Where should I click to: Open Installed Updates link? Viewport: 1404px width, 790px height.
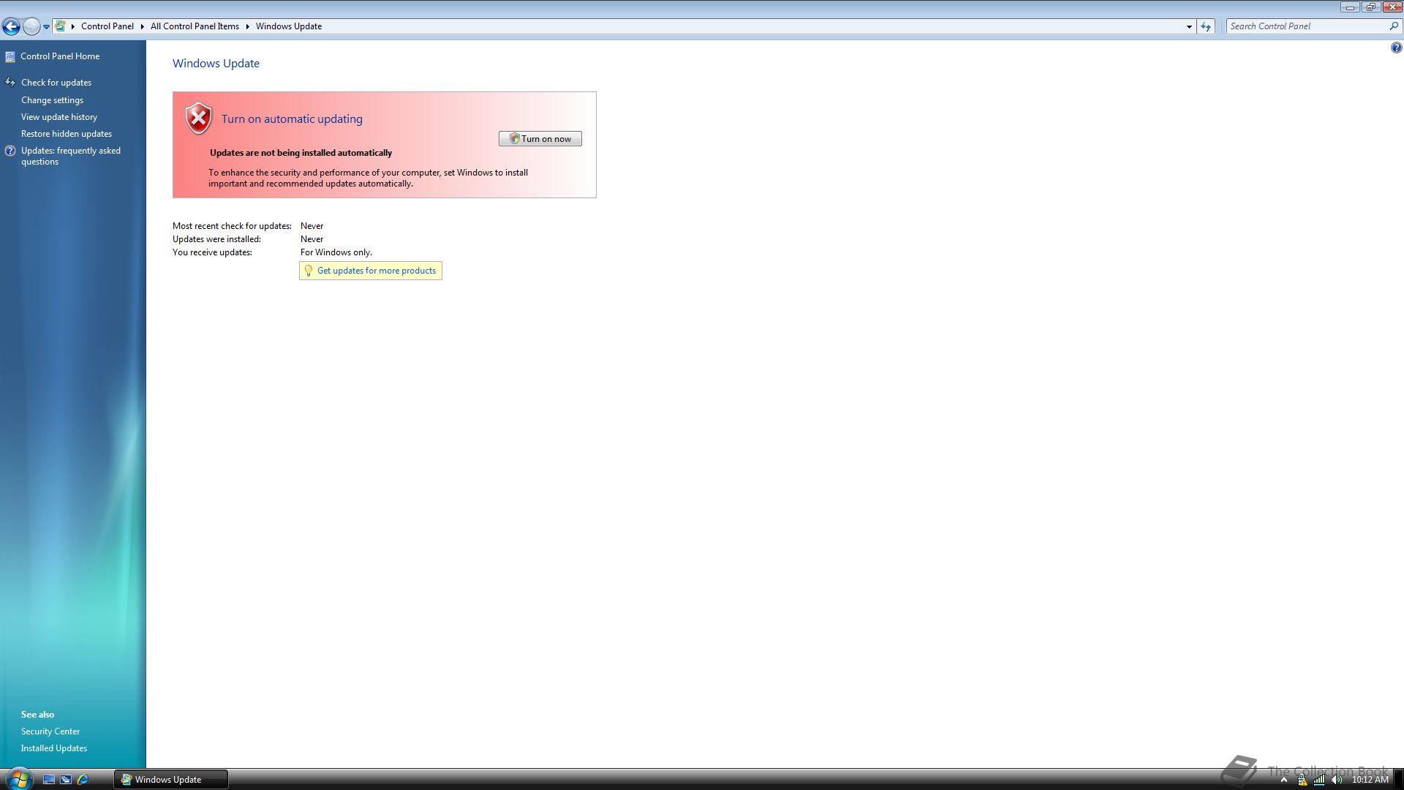pyautogui.click(x=54, y=748)
